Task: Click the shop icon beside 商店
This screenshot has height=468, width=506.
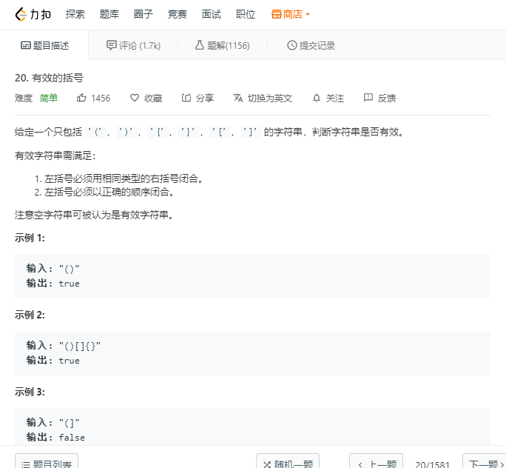Action: point(276,14)
